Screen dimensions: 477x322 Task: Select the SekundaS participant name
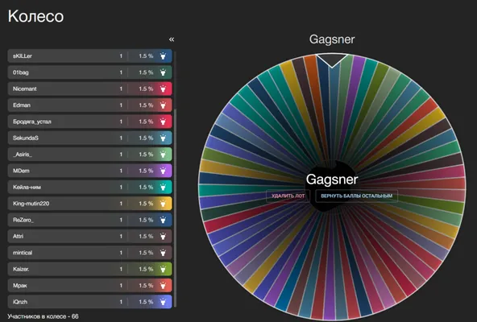[26, 138]
